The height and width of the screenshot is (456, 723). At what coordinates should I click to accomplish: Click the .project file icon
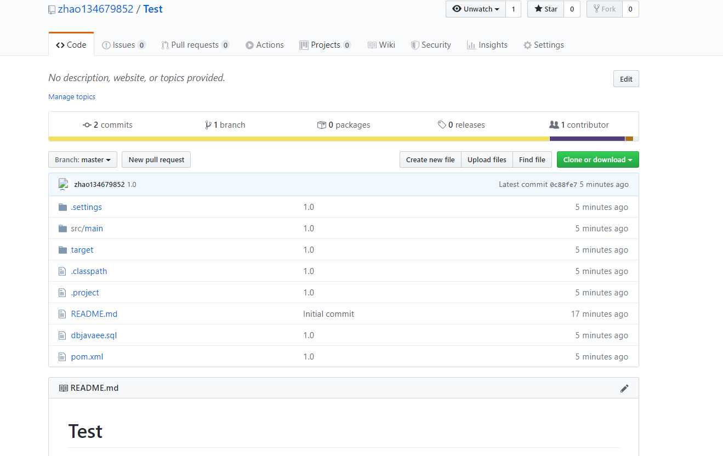click(x=62, y=293)
